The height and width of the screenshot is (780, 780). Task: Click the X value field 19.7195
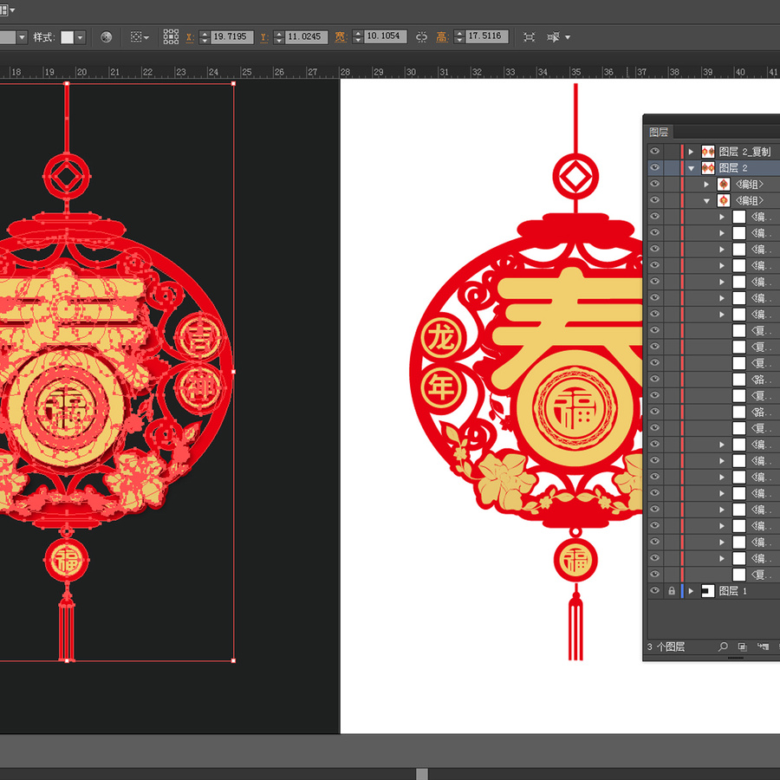(231, 36)
